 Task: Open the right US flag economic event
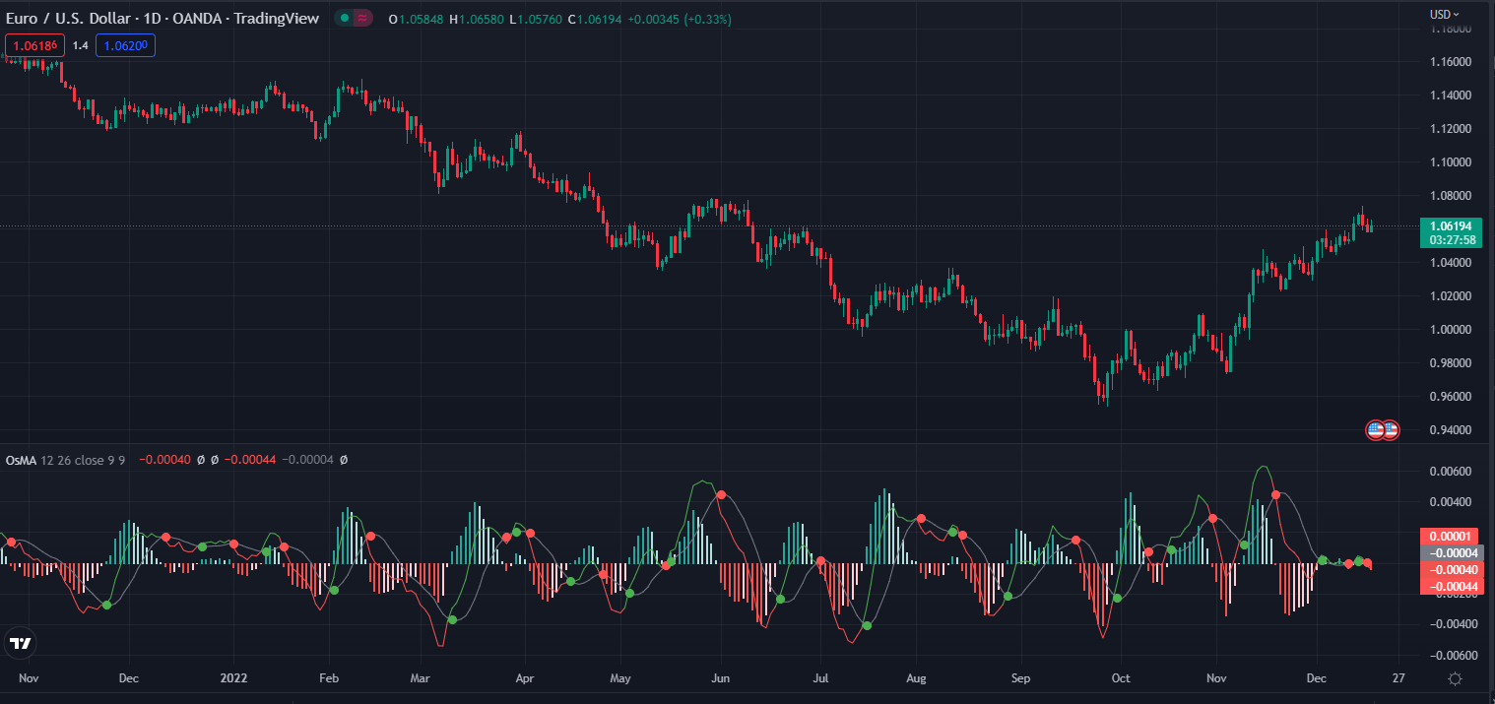[1391, 429]
